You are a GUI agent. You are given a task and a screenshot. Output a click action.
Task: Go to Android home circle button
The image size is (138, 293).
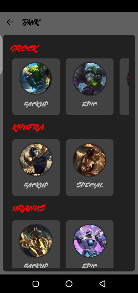coord(69,284)
